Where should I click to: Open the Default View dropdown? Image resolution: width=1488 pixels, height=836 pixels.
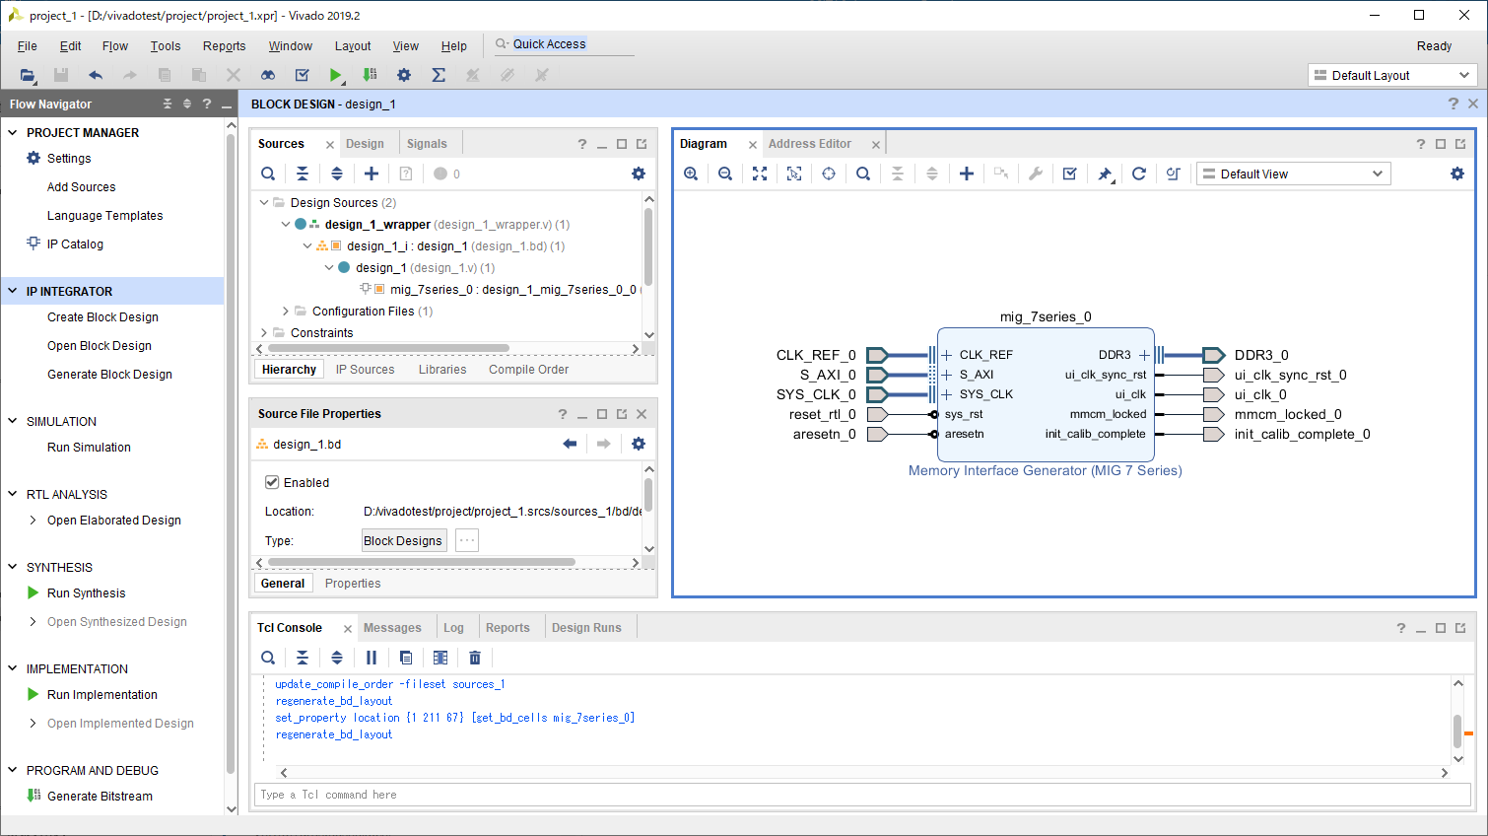[1293, 174]
